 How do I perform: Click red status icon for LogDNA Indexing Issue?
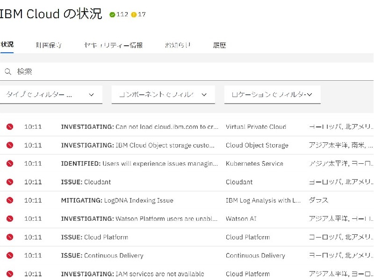click(x=9, y=200)
